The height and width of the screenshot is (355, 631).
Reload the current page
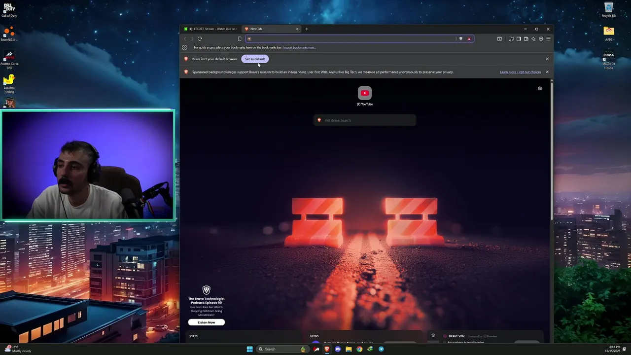[200, 39]
